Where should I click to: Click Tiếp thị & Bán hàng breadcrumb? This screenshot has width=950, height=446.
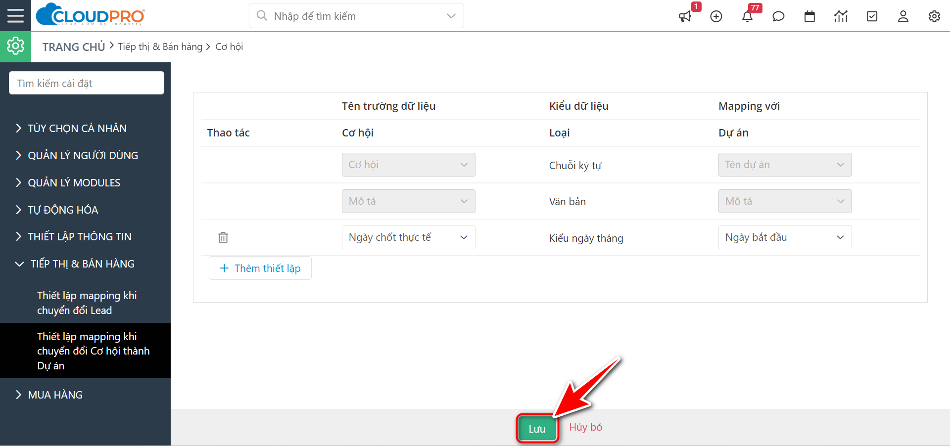[x=160, y=46]
